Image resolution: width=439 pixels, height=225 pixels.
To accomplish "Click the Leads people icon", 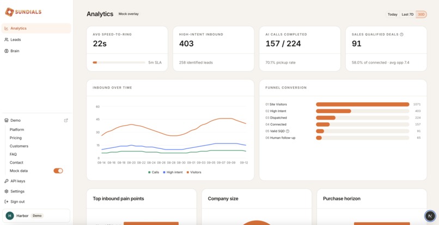I will coord(7,40).
